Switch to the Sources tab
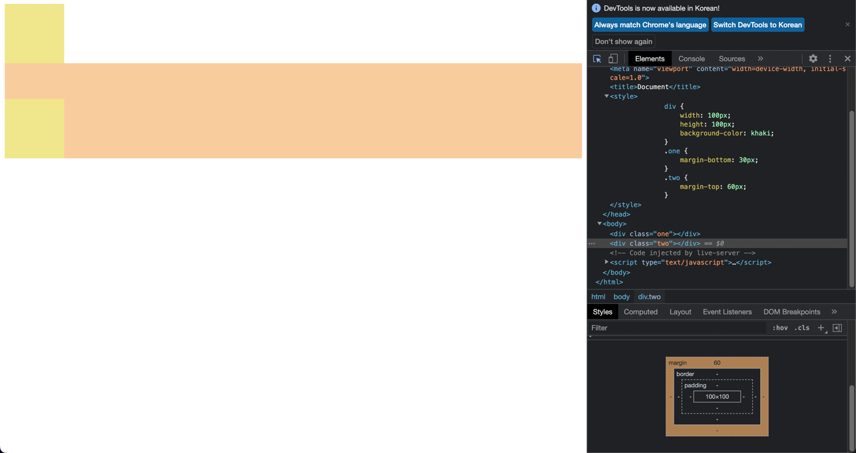 [x=732, y=59]
